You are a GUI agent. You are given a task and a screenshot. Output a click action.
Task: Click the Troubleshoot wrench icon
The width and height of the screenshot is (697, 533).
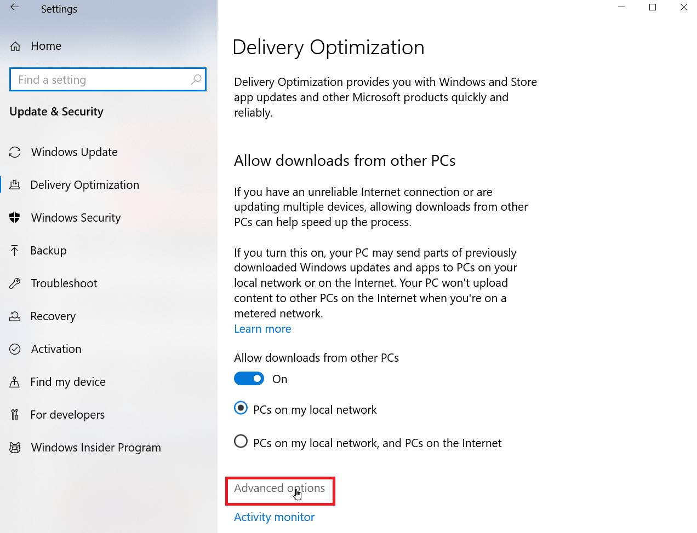click(x=15, y=283)
